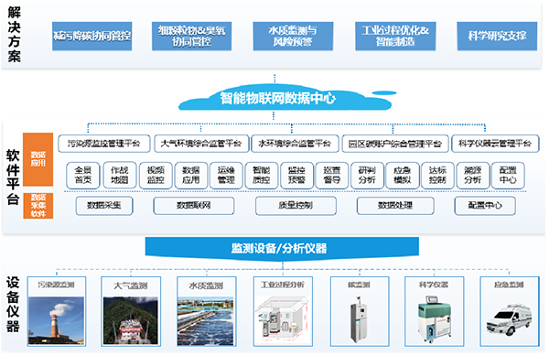
Task: Click the 解决方案 section heading
Action: coord(15,34)
